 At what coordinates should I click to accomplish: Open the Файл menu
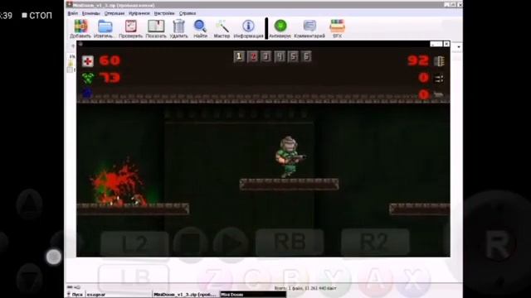point(73,13)
